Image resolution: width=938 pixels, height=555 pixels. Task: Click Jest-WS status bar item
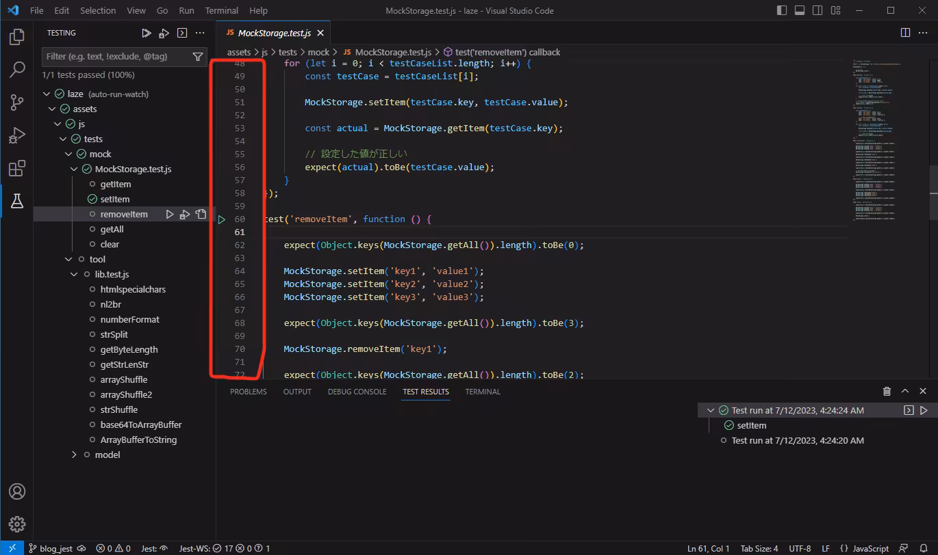(225, 548)
